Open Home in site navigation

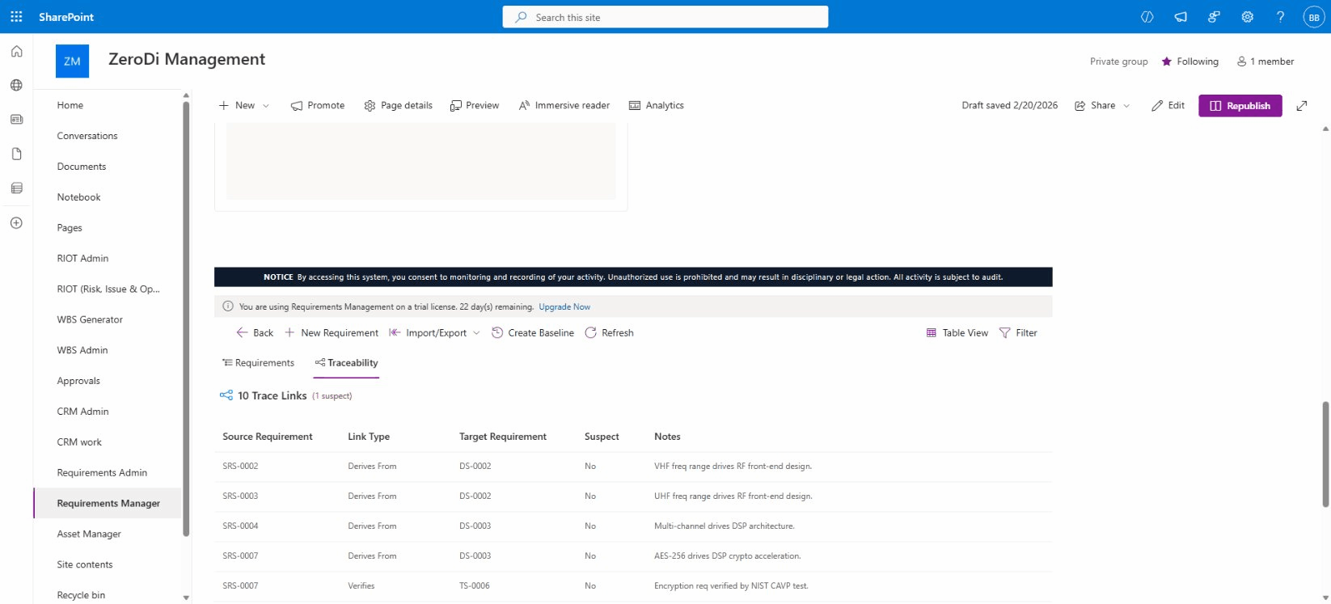[x=70, y=105]
